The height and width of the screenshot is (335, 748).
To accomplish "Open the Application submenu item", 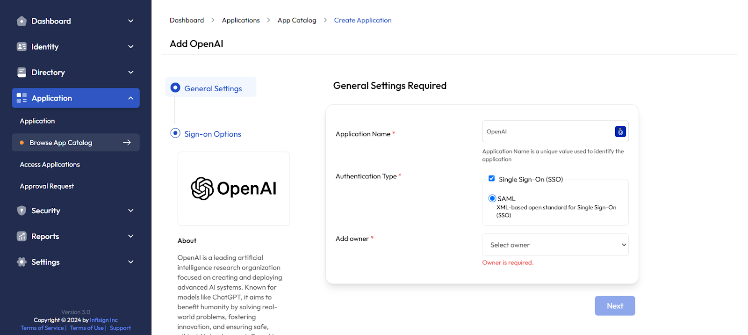I will point(37,121).
